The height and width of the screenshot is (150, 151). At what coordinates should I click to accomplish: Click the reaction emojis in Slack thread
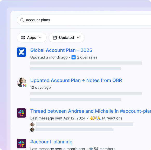pyautogui.click(x=95, y=118)
